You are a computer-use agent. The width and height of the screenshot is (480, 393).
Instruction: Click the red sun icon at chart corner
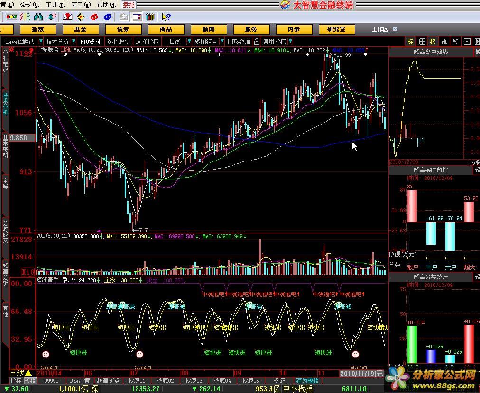coord(12,50)
